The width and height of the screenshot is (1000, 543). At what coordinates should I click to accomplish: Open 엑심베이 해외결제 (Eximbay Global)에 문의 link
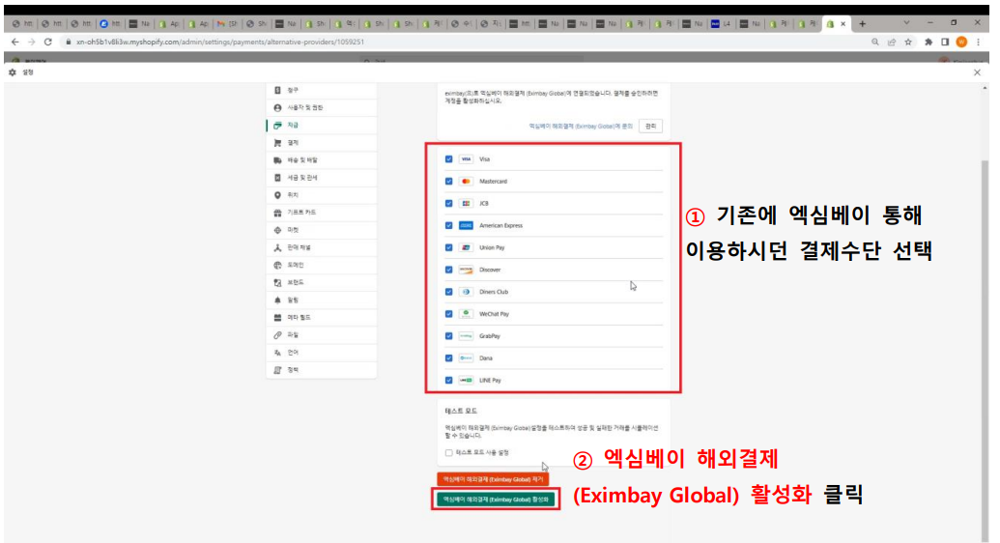[x=581, y=127]
